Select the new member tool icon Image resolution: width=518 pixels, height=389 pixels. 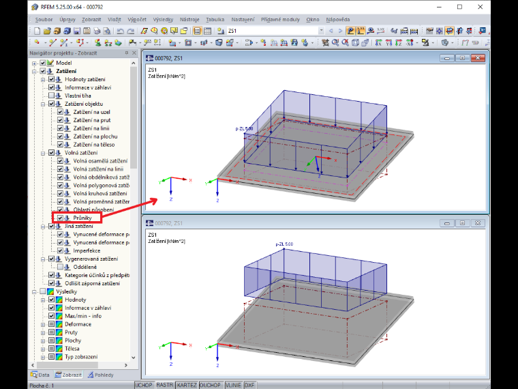(x=64, y=42)
